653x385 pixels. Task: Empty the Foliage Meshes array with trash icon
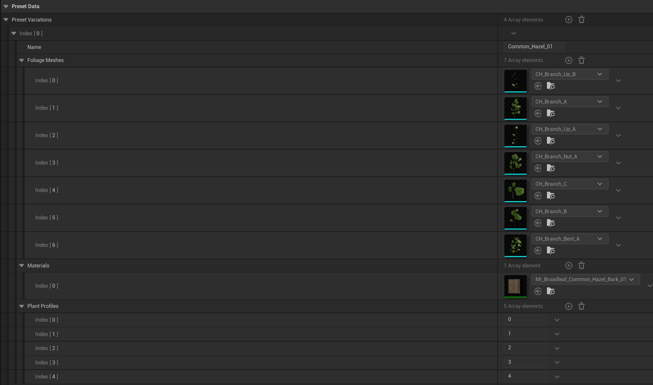point(581,60)
